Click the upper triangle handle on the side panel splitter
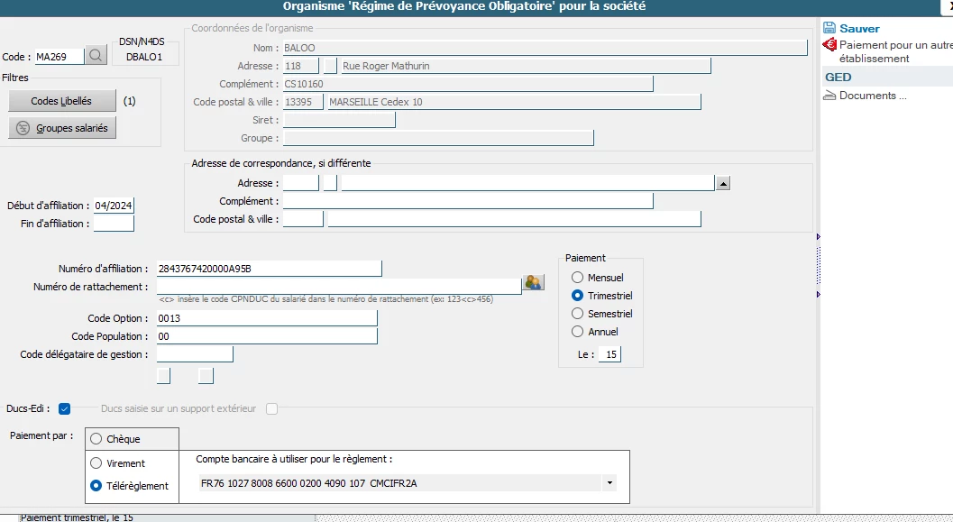 [819, 236]
